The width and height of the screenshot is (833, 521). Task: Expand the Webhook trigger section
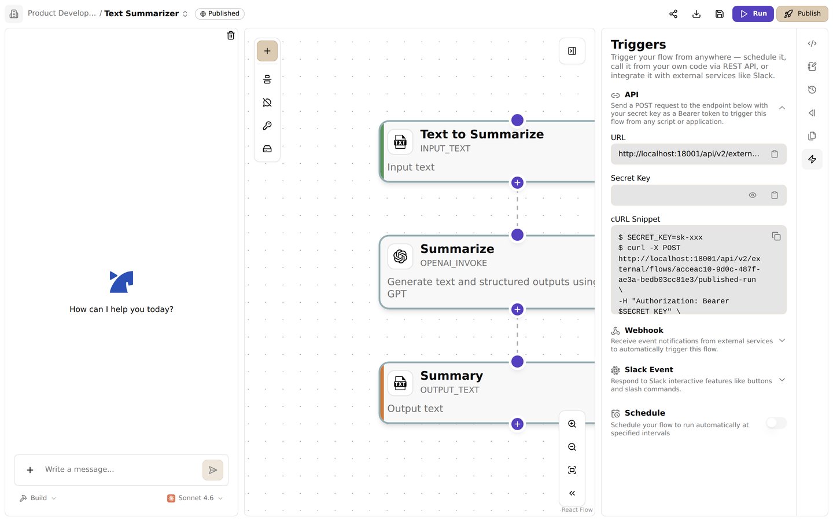782,340
